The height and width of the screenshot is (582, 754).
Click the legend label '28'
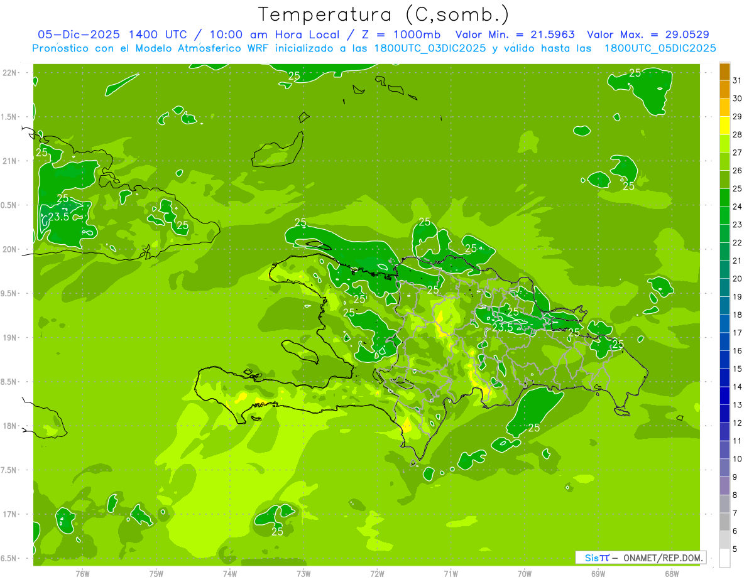(x=737, y=134)
